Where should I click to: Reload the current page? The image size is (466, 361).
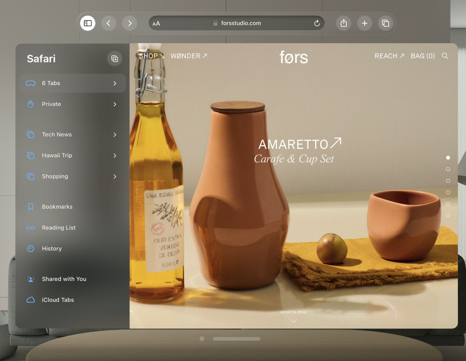click(x=317, y=23)
